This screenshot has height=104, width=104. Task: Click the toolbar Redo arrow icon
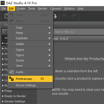(x=74, y=16)
